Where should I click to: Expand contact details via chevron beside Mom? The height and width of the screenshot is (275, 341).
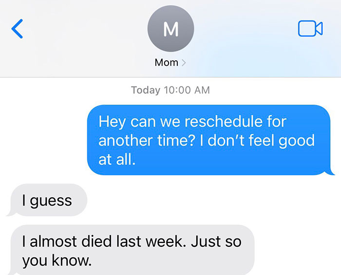(184, 63)
